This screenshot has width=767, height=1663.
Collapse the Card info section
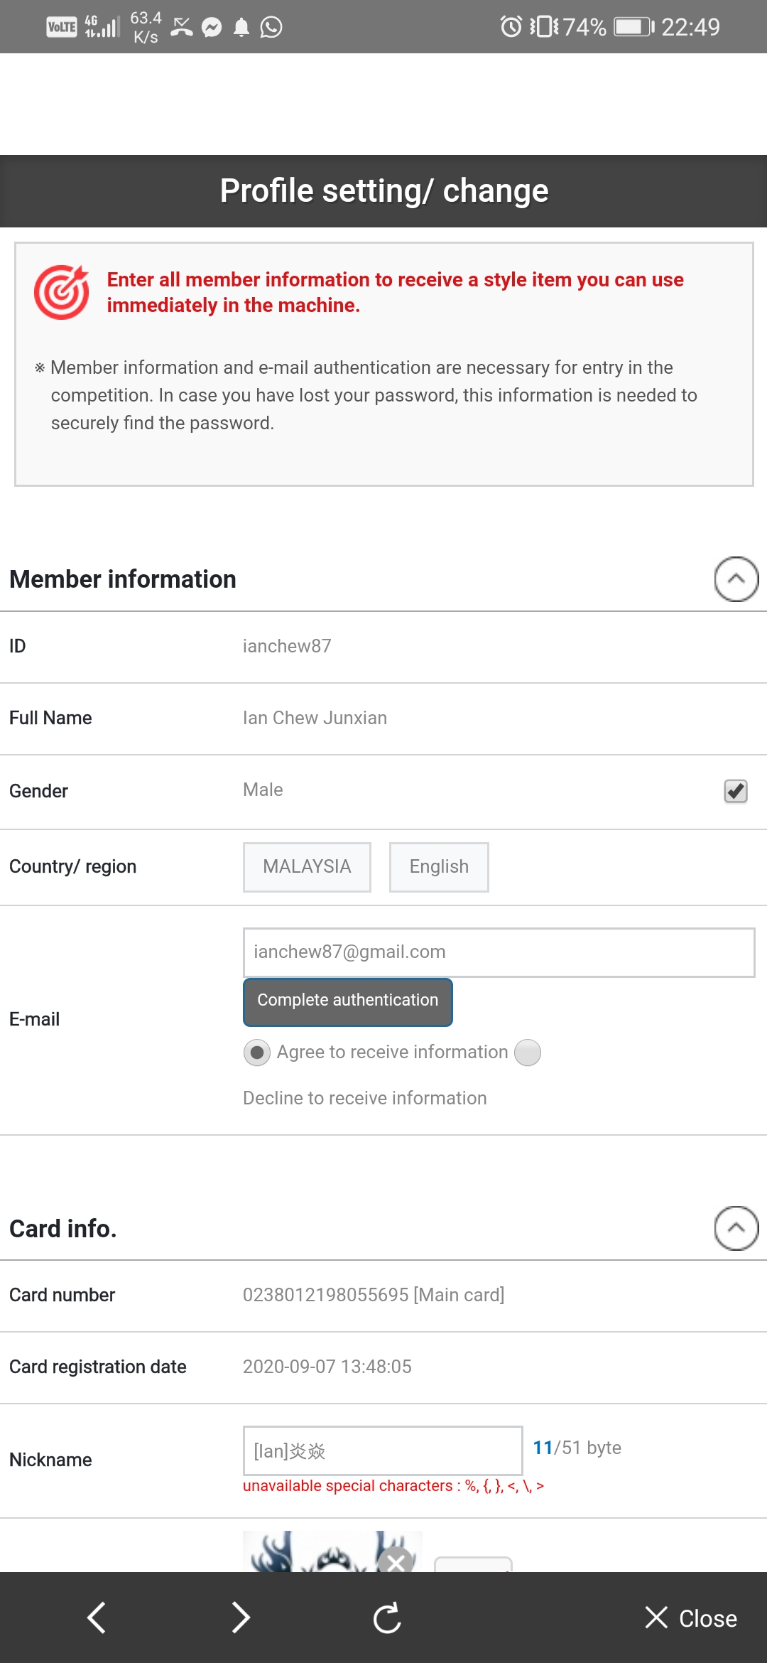click(736, 1228)
